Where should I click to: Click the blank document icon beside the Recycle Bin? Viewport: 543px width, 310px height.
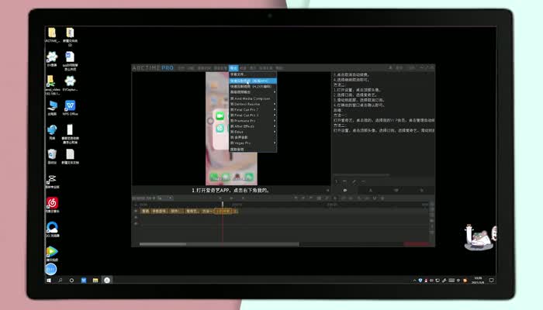70,157
